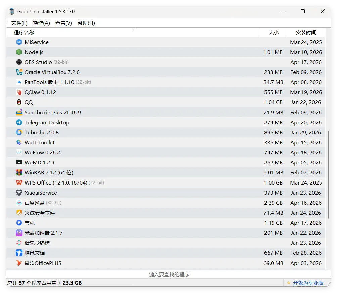Select the 微软OfficePLUS icon

[19, 263]
